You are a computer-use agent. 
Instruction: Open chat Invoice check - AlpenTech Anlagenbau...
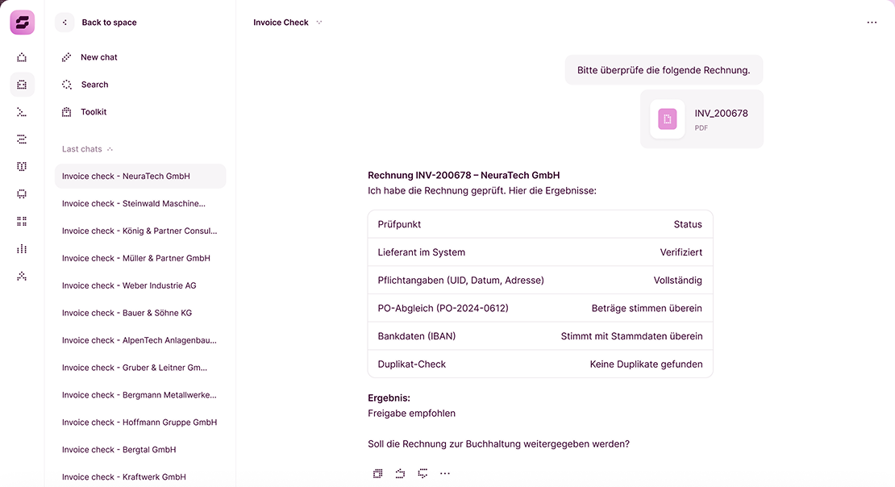pyautogui.click(x=140, y=340)
